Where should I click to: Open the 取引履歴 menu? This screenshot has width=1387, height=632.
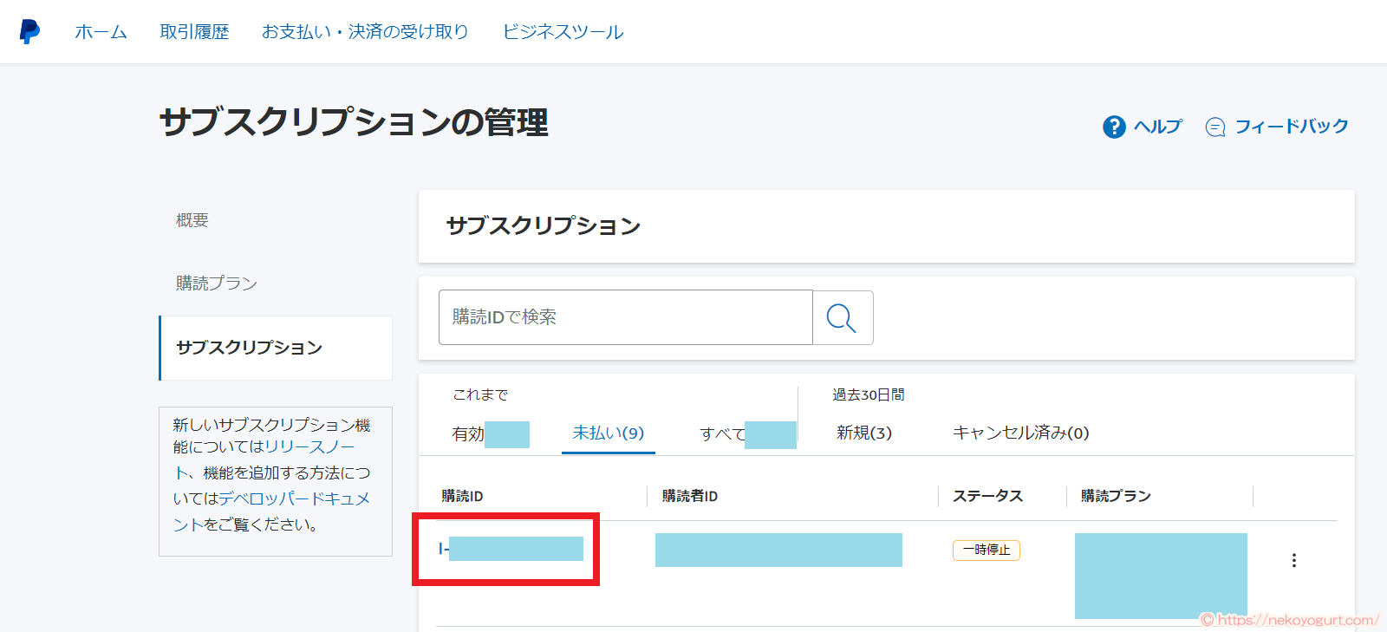(x=194, y=32)
